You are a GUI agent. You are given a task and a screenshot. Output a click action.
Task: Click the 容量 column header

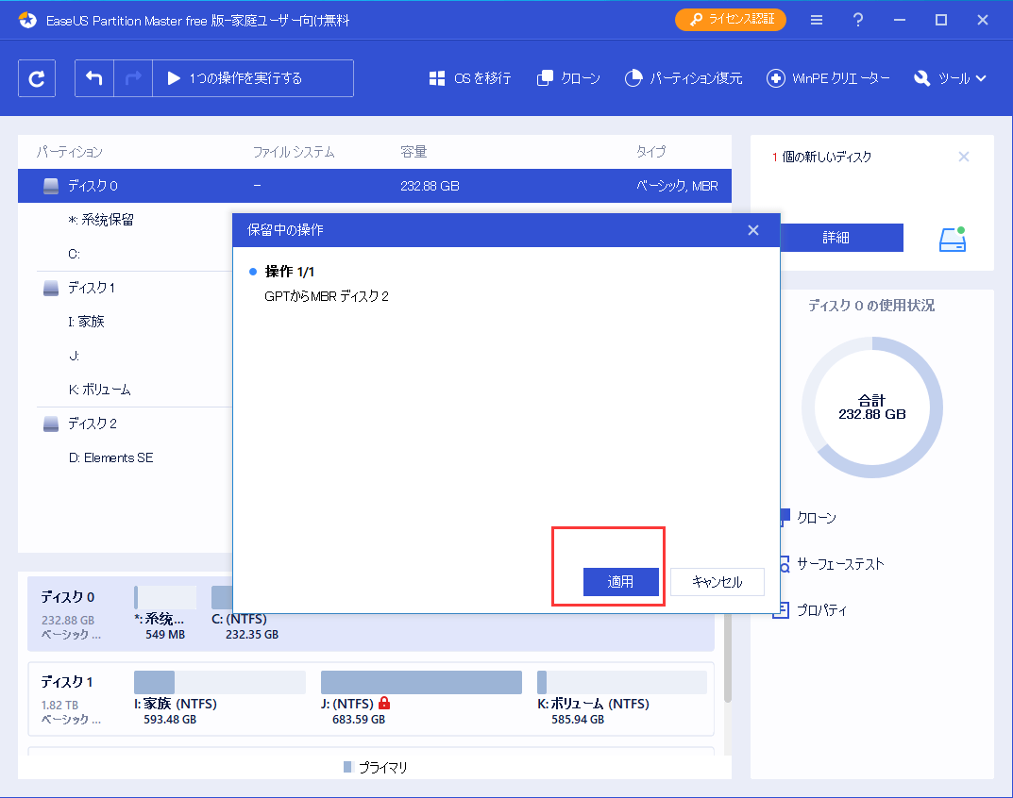point(414,152)
